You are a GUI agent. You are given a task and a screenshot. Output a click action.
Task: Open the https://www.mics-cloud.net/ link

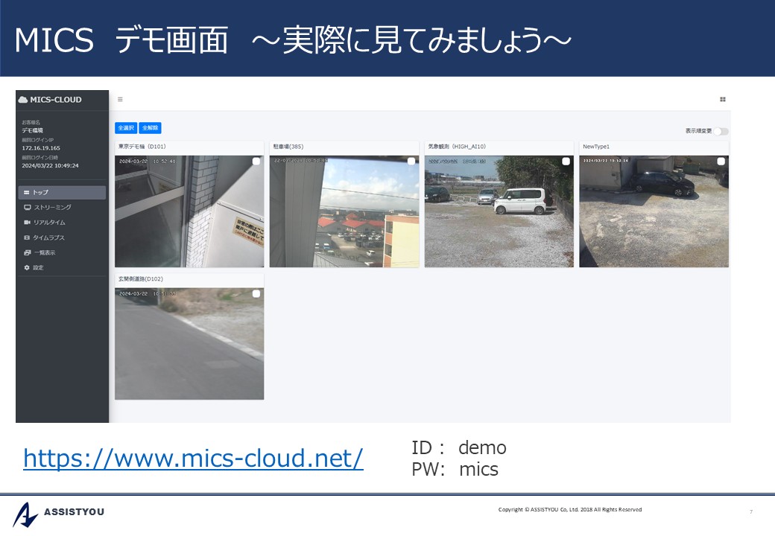(193, 459)
